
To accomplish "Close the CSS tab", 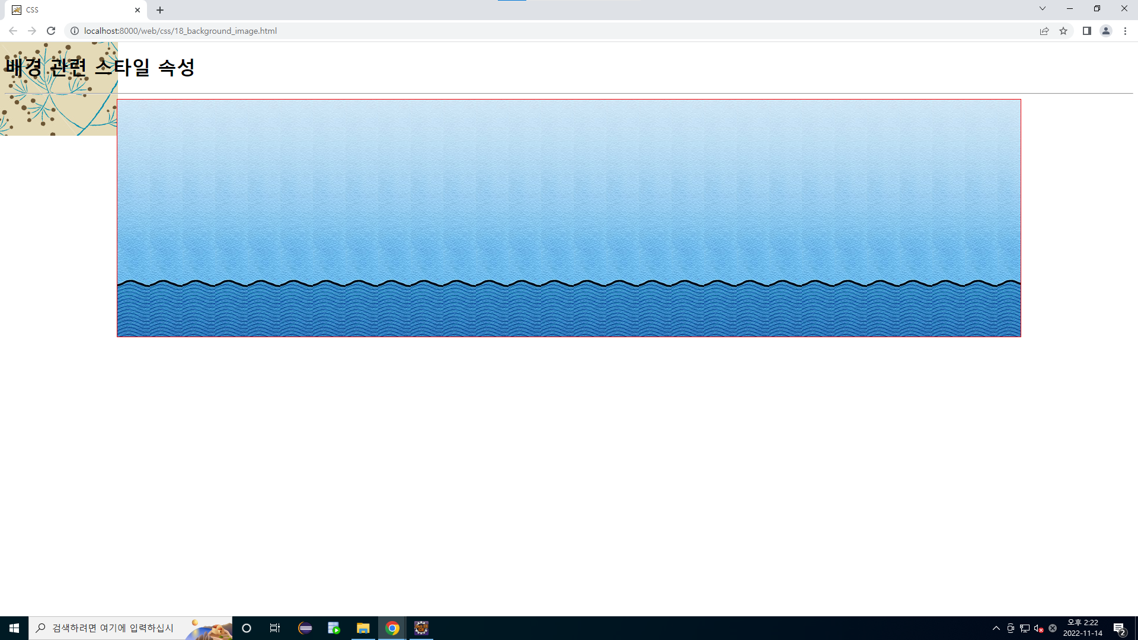I will 138,10.
